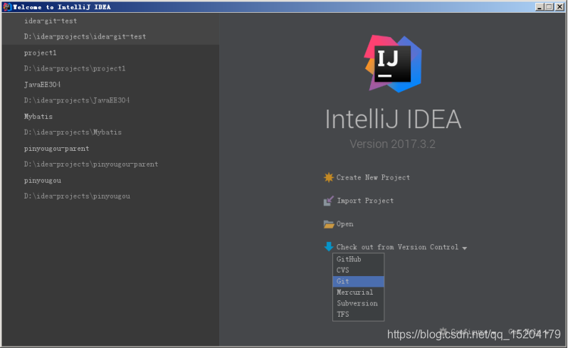Select CVS from the checkout menu

(x=358, y=270)
